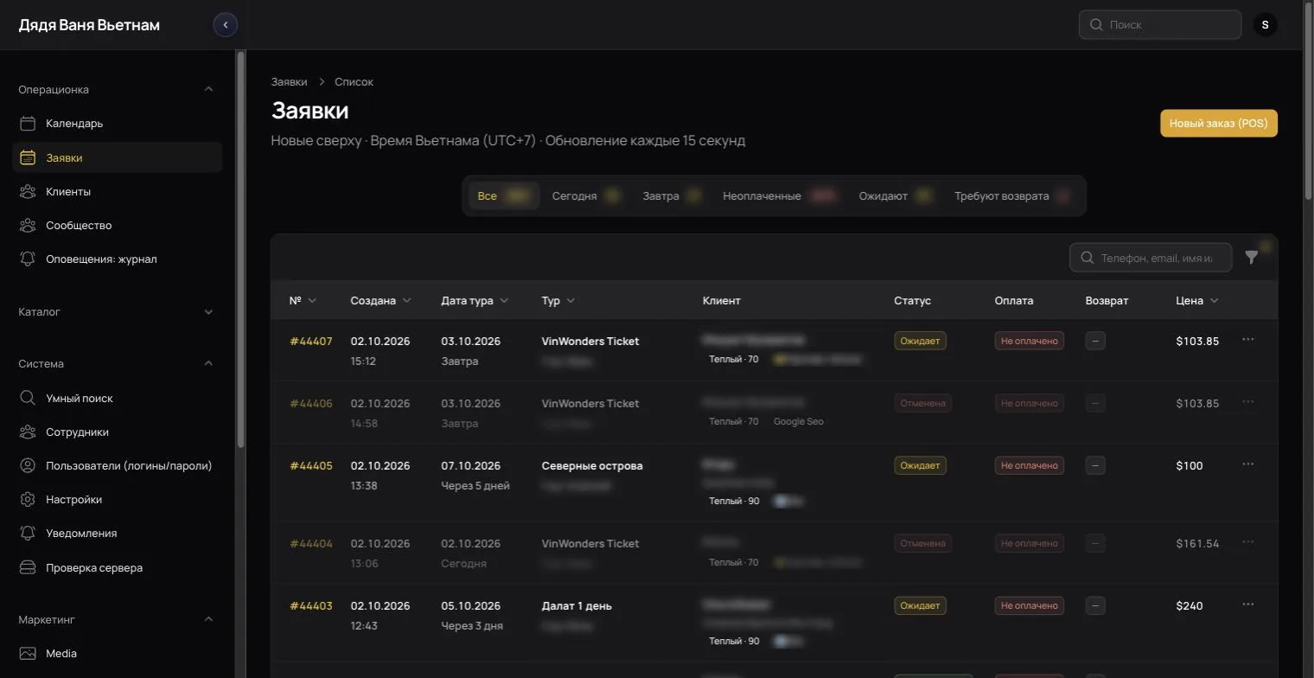
Task: Click the Клиенты people icon
Action: pos(28,192)
